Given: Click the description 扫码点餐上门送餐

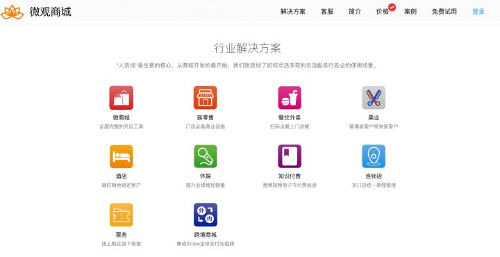Looking at the screenshot, I should (290, 126).
